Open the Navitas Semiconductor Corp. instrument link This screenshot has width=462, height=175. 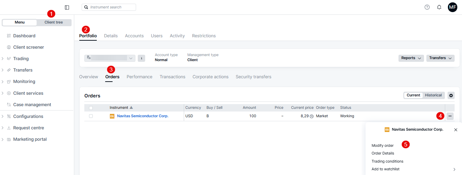click(142, 116)
